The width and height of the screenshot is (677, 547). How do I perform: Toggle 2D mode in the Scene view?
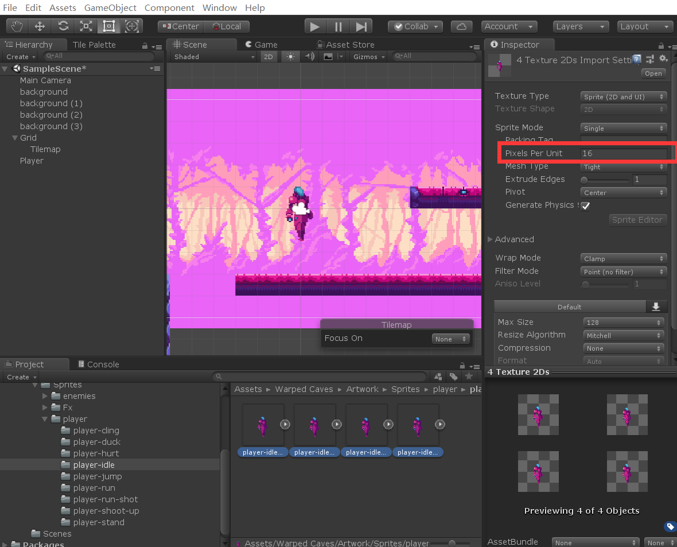pyautogui.click(x=269, y=56)
